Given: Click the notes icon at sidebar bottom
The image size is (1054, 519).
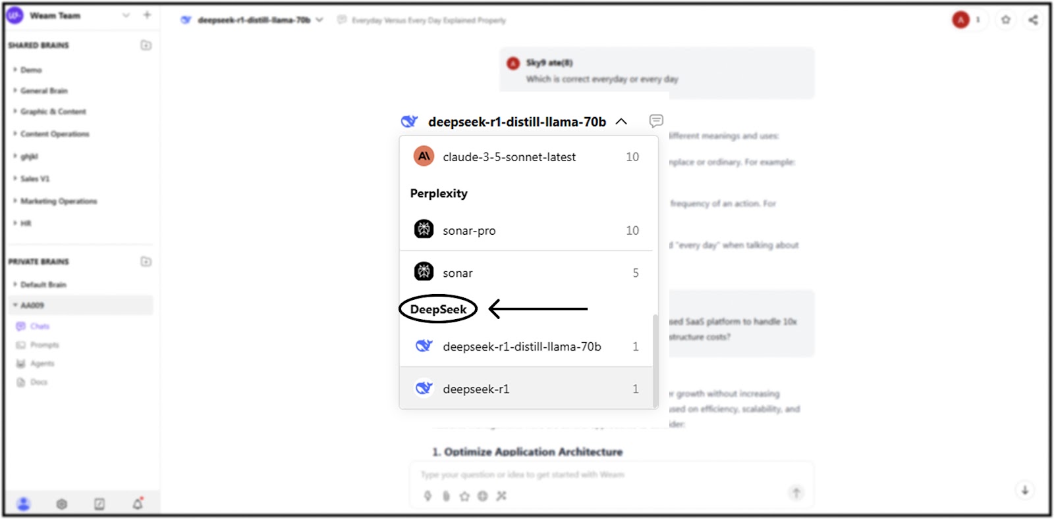Looking at the screenshot, I should [99, 504].
